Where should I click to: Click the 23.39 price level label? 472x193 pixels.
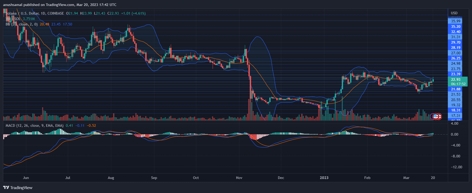click(x=456, y=74)
